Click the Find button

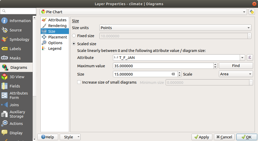(x=236, y=66)
